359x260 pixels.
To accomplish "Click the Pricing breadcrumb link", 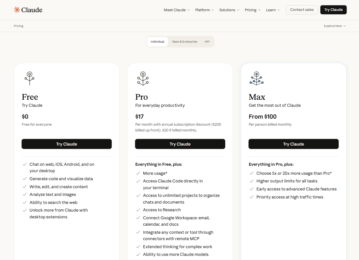I will click(19, 26).
